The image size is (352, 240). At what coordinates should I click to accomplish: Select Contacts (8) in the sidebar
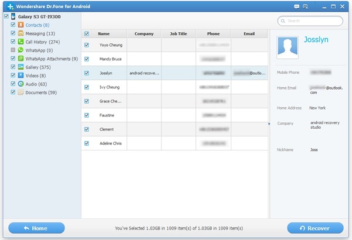(38, 25)
